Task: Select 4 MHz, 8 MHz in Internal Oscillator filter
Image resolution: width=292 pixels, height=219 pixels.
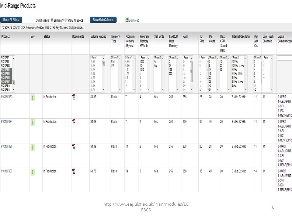Action: 237,74
